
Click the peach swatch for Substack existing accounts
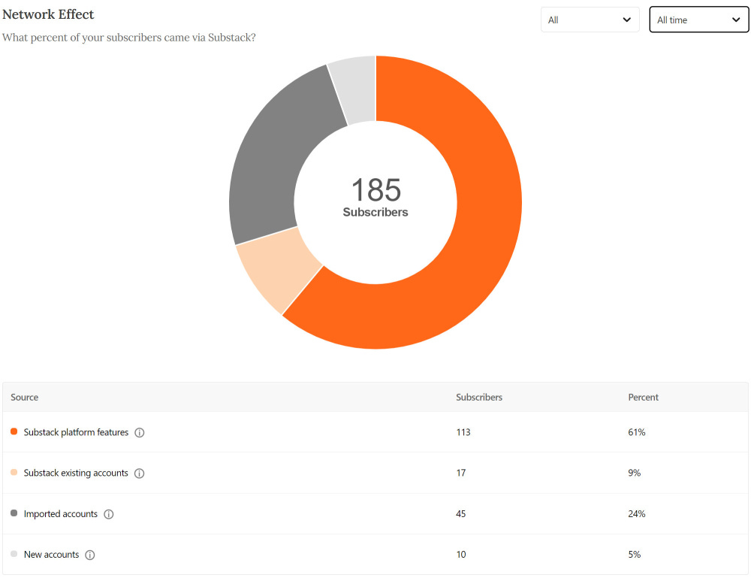click(x=14, y=472)
